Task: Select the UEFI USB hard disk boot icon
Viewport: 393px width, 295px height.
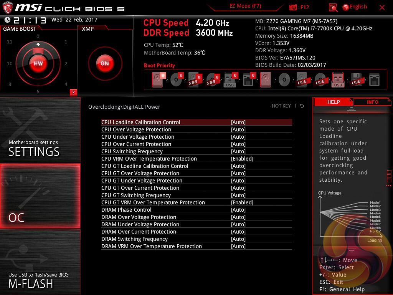Action: [195, 80]
